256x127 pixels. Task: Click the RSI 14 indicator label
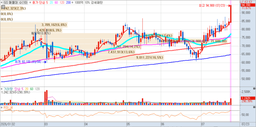8,107
